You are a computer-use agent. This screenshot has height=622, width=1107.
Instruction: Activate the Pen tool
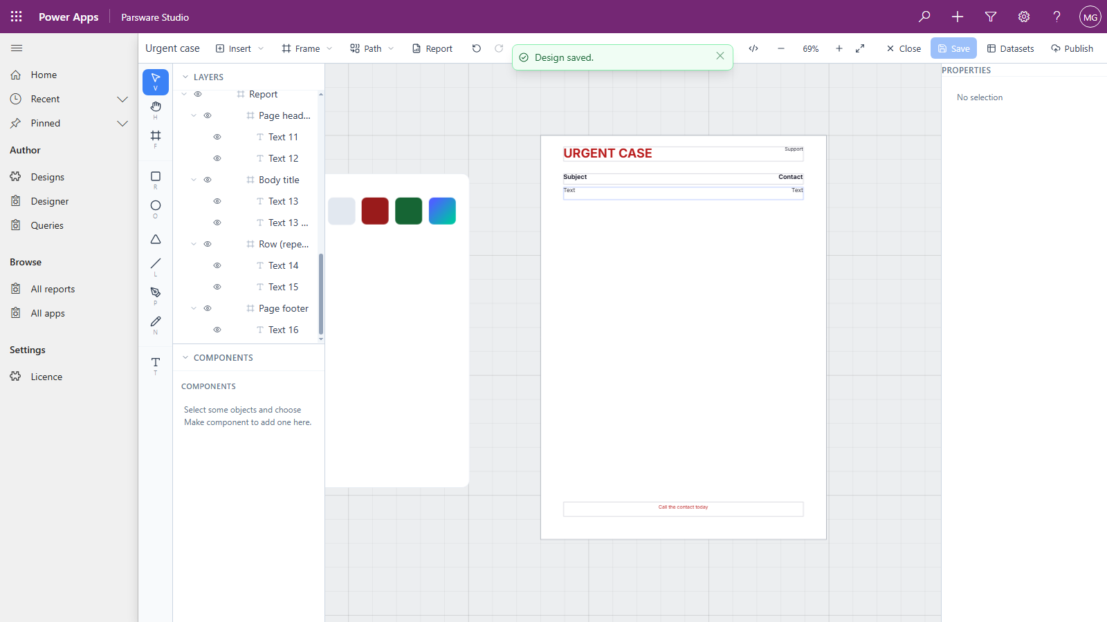pos(156,295)
